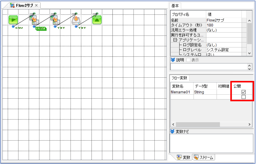The width and height of the screenshot is (256, 164).
Task: Collapse the 説明 section chevron
Action: tap(173, 60)
